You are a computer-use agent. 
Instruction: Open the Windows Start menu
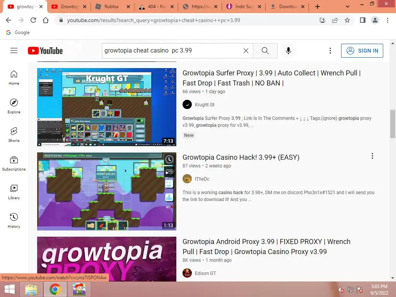(x=10, y=289)
